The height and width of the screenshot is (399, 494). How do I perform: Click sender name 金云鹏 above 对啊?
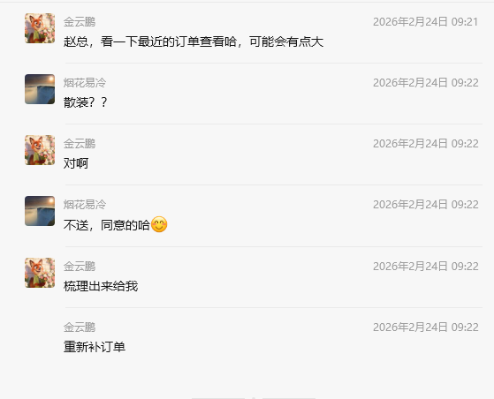pos(80,144)
